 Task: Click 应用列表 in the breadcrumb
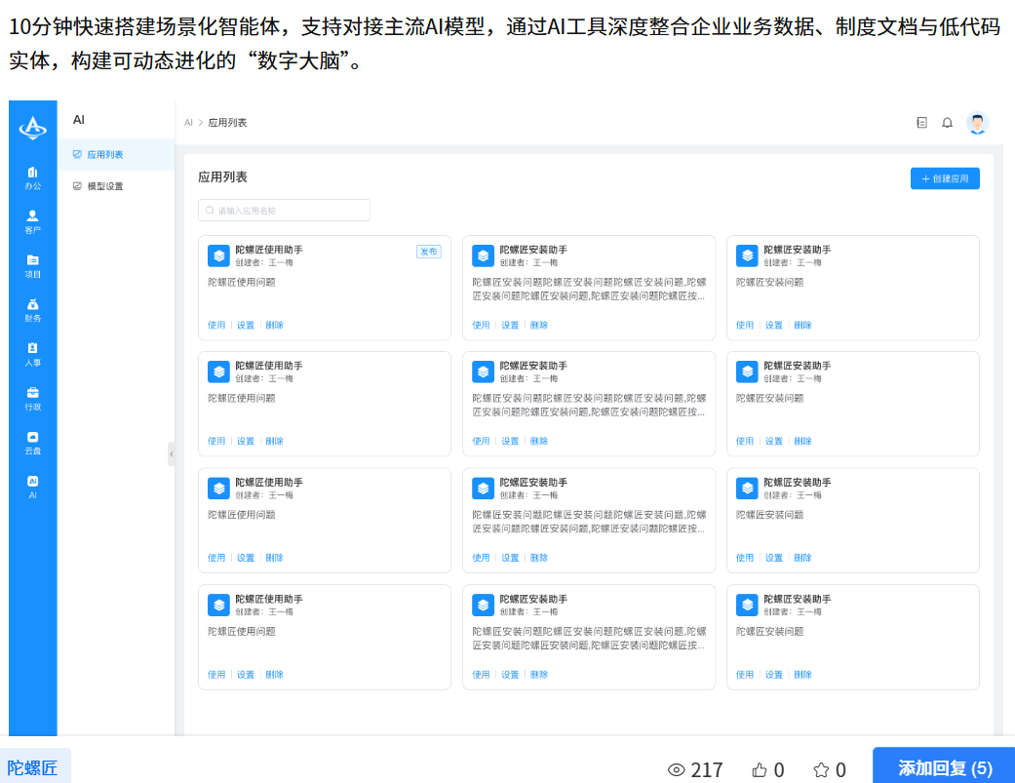coord(227,122)
